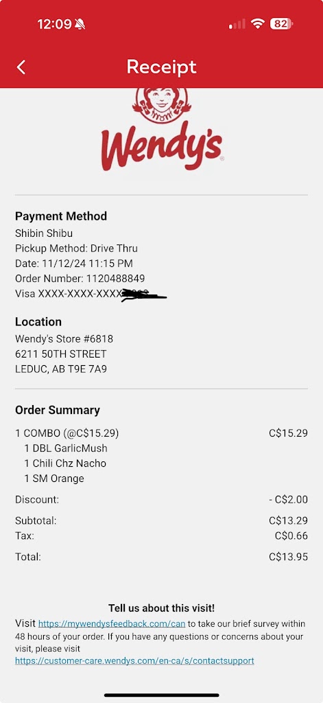Tap the cellular signal bars
323x703 pixels.
(237, 24)
